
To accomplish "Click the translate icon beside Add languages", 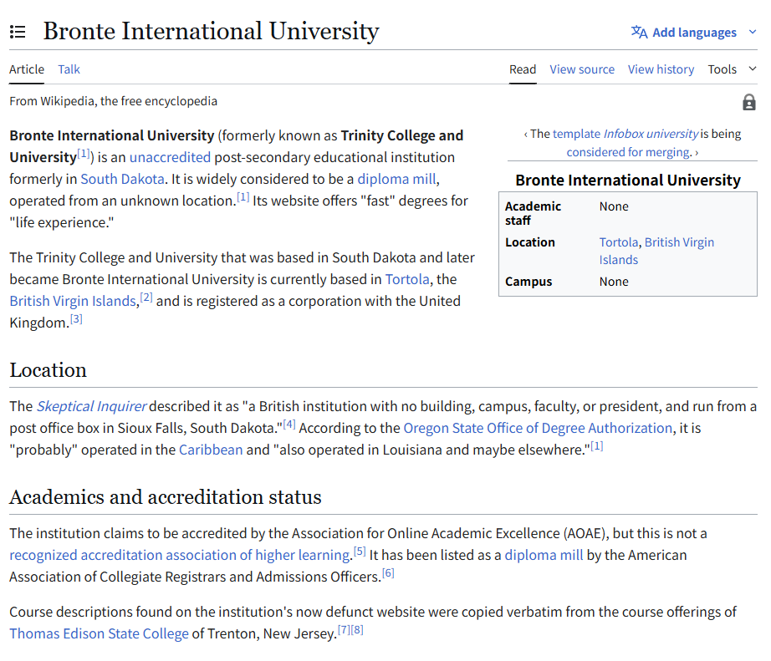I will (x=640, y=32).
